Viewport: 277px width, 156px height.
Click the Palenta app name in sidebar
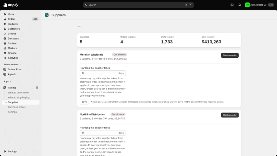pyautogui.click(x=12, y=88)
